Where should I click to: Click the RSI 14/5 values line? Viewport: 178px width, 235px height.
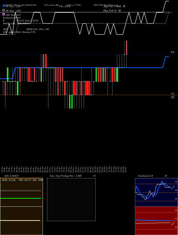point(21,21)
